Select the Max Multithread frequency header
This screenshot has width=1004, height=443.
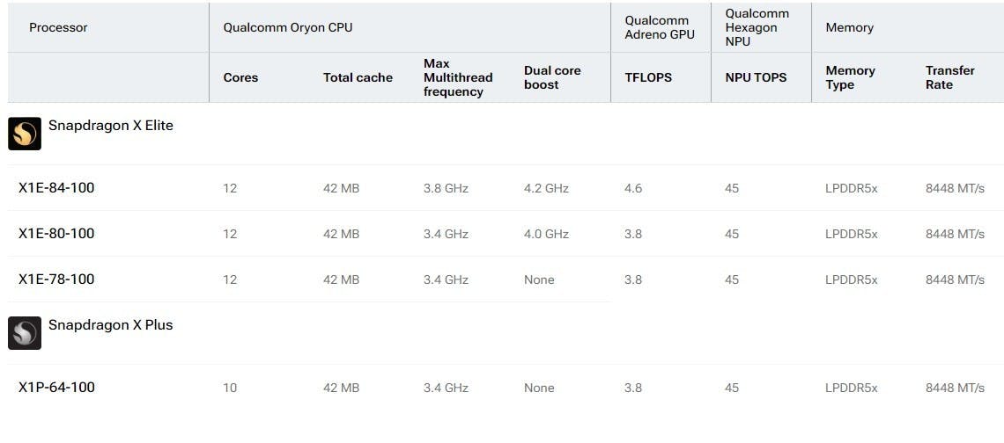click(458, 77)
